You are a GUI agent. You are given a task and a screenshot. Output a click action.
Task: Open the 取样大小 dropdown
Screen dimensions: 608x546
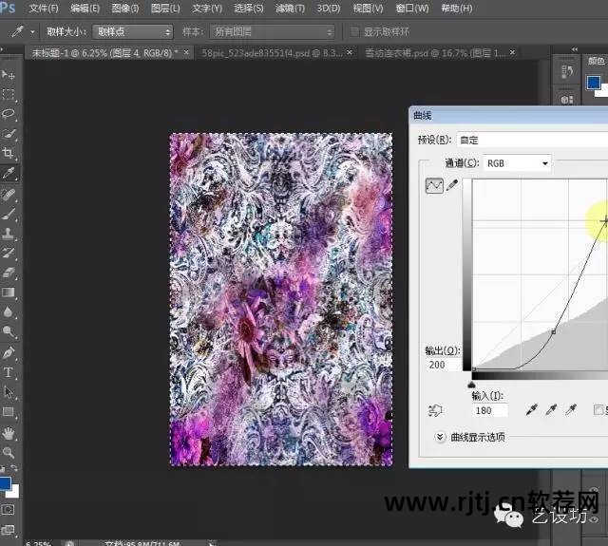click(133, 31)
